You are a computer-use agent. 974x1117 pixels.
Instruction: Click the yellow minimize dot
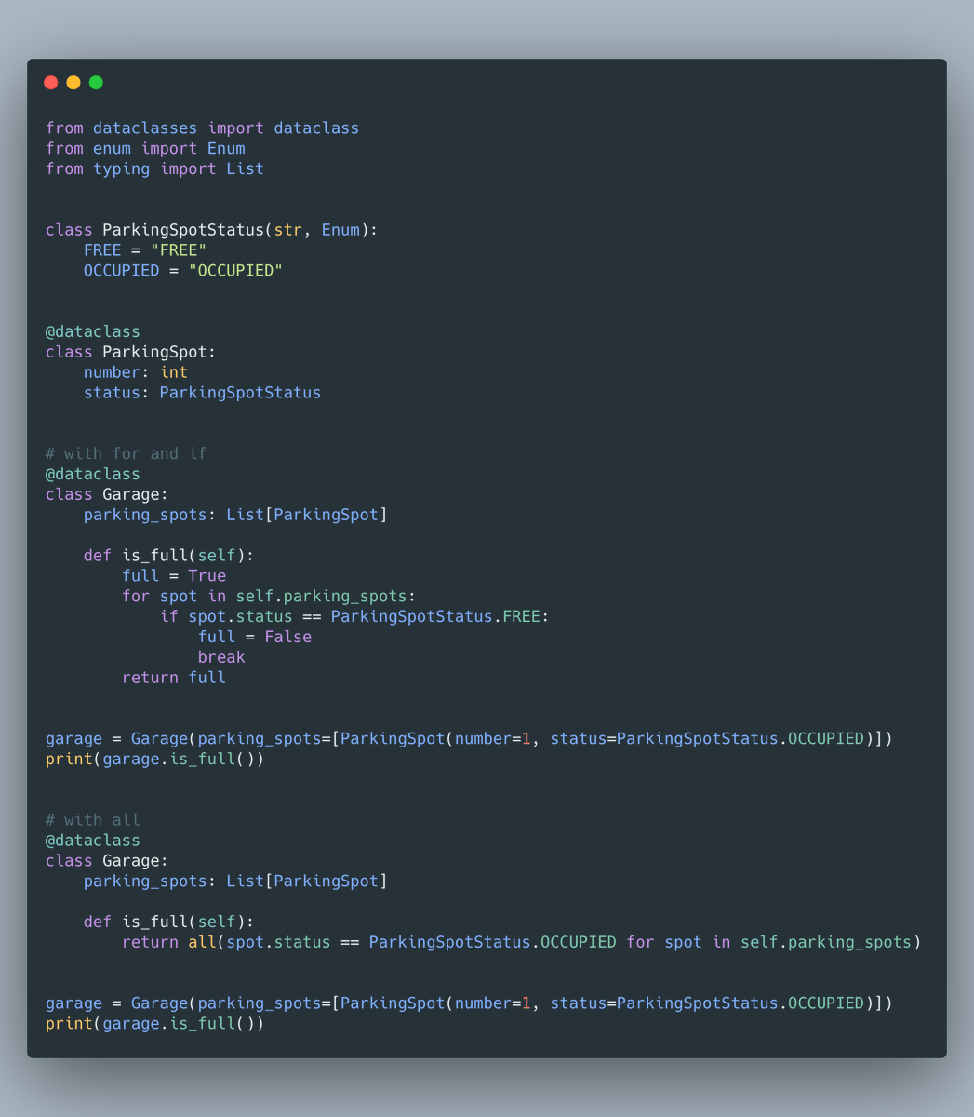(x=73, y=83)
